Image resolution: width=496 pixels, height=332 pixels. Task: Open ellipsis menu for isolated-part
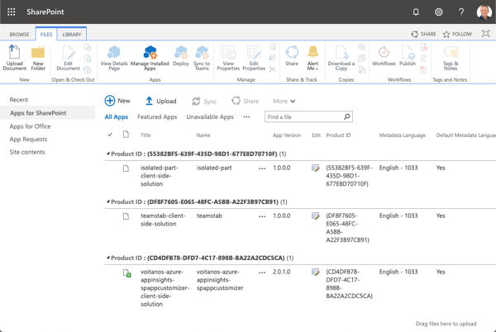(262, 168)
